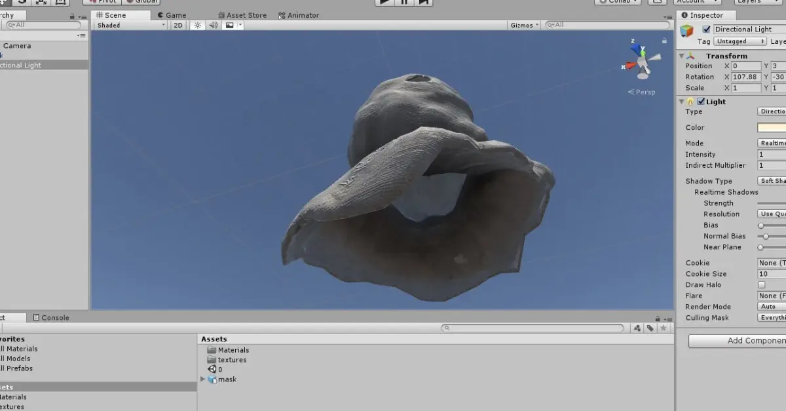Viewport: 786px width, 411px height.
Task: Click the Hierarchy search field
Action: tap(43, 25)
